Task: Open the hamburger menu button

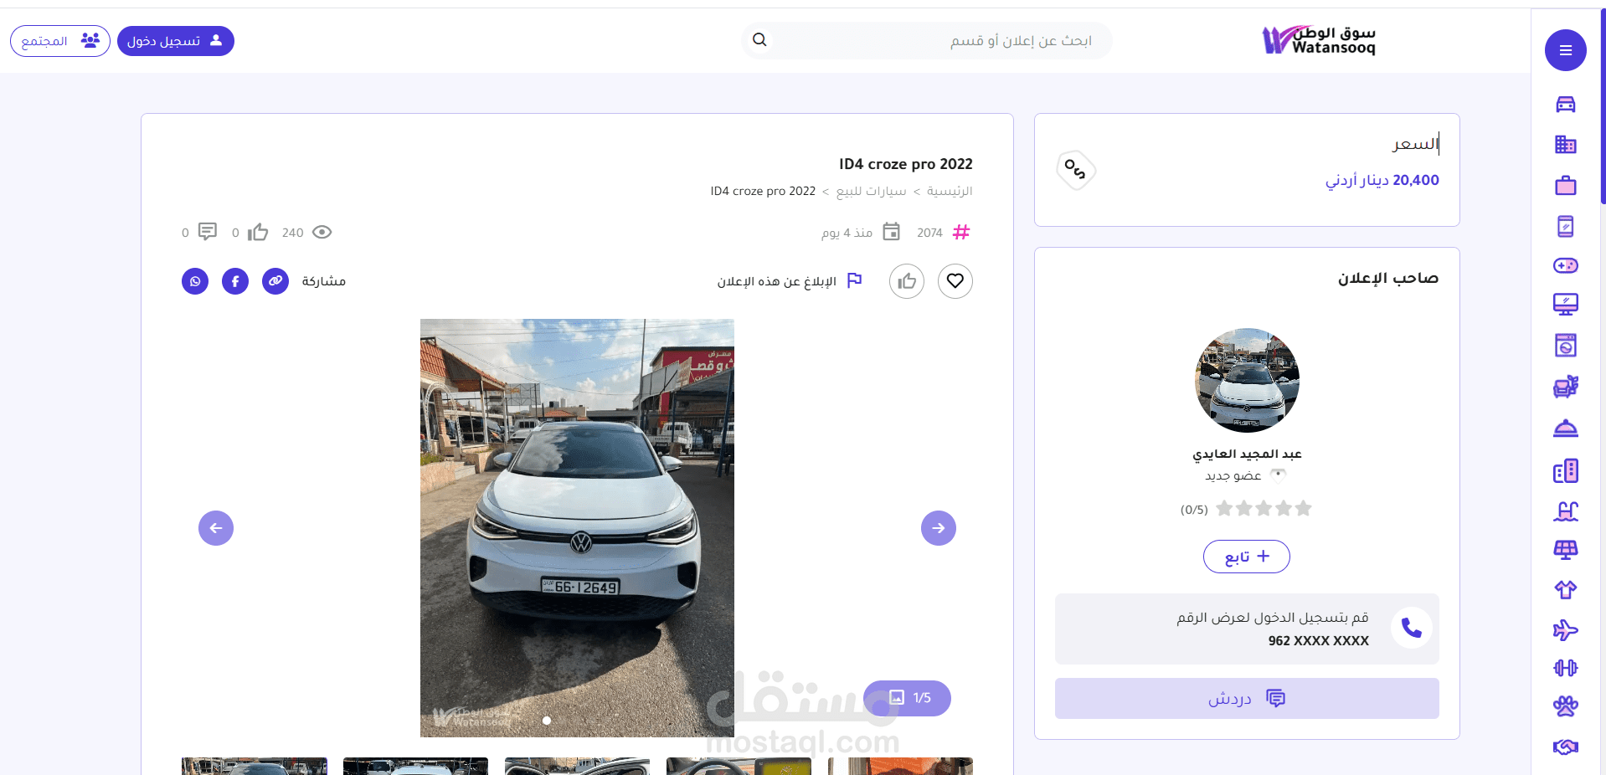Action: (x=1565, y=50)
